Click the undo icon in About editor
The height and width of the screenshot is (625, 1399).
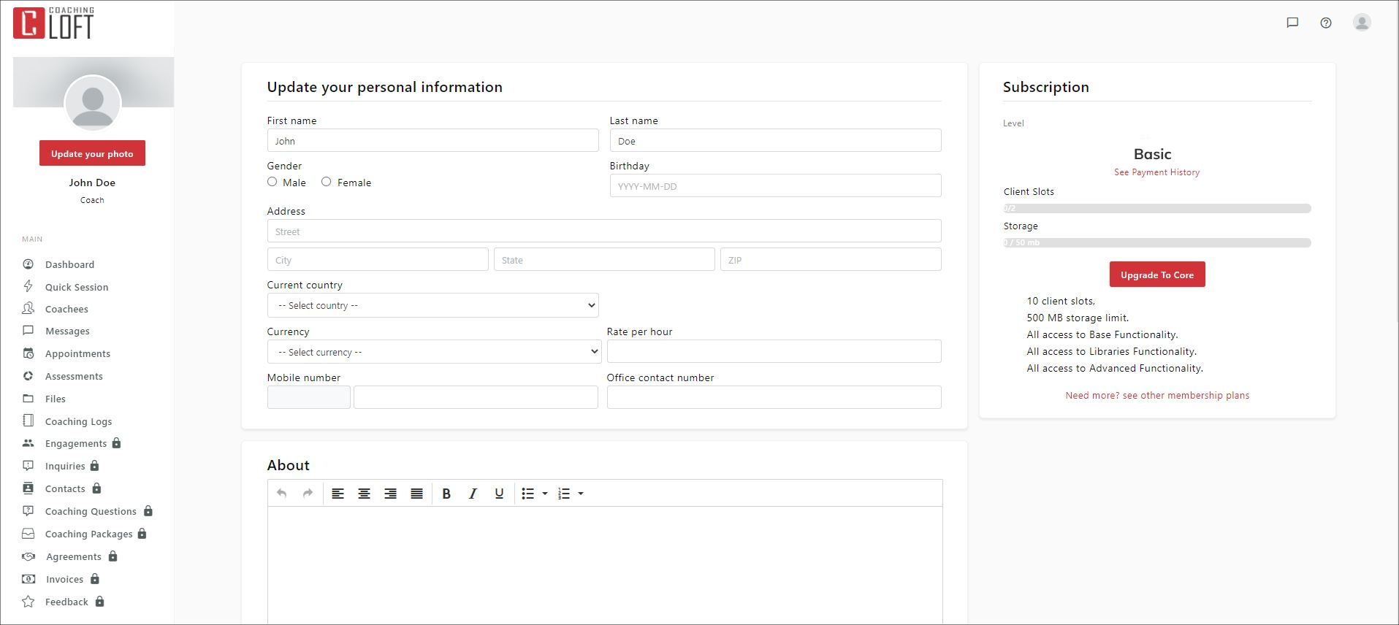281,494
